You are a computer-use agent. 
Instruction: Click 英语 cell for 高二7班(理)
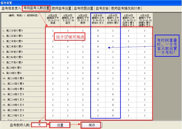pos(53,62)
